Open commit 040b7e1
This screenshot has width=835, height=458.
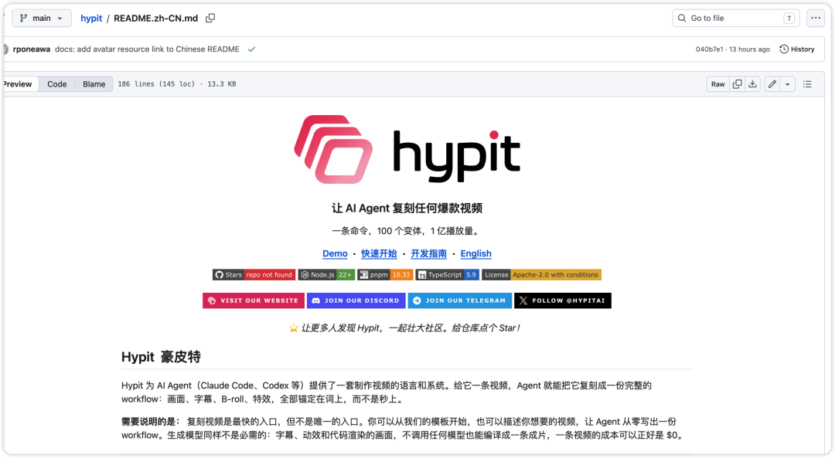click(x=709, y=49)
